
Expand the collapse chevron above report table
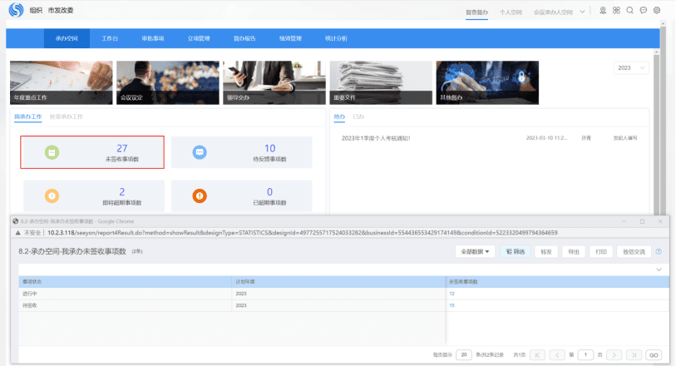(659, 270)
